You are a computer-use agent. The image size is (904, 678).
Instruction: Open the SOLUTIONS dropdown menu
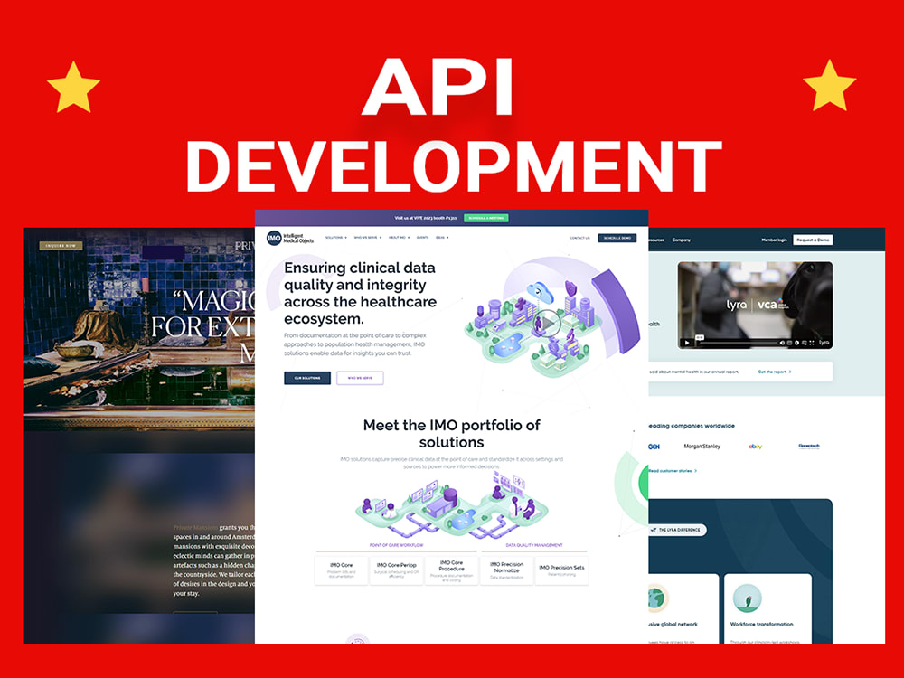click(334, 237)
